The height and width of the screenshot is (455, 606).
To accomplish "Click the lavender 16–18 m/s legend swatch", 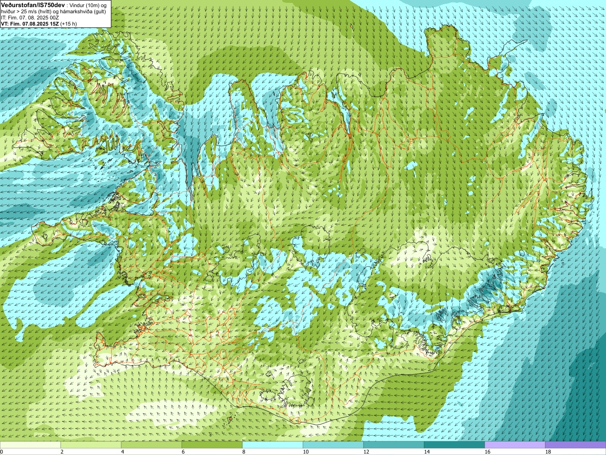I will pos(515,445).
